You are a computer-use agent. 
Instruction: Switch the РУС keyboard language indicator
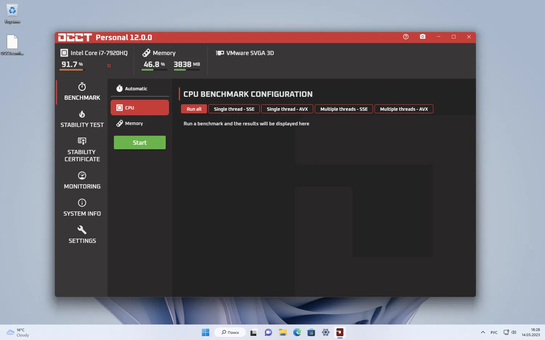point(494,332)
